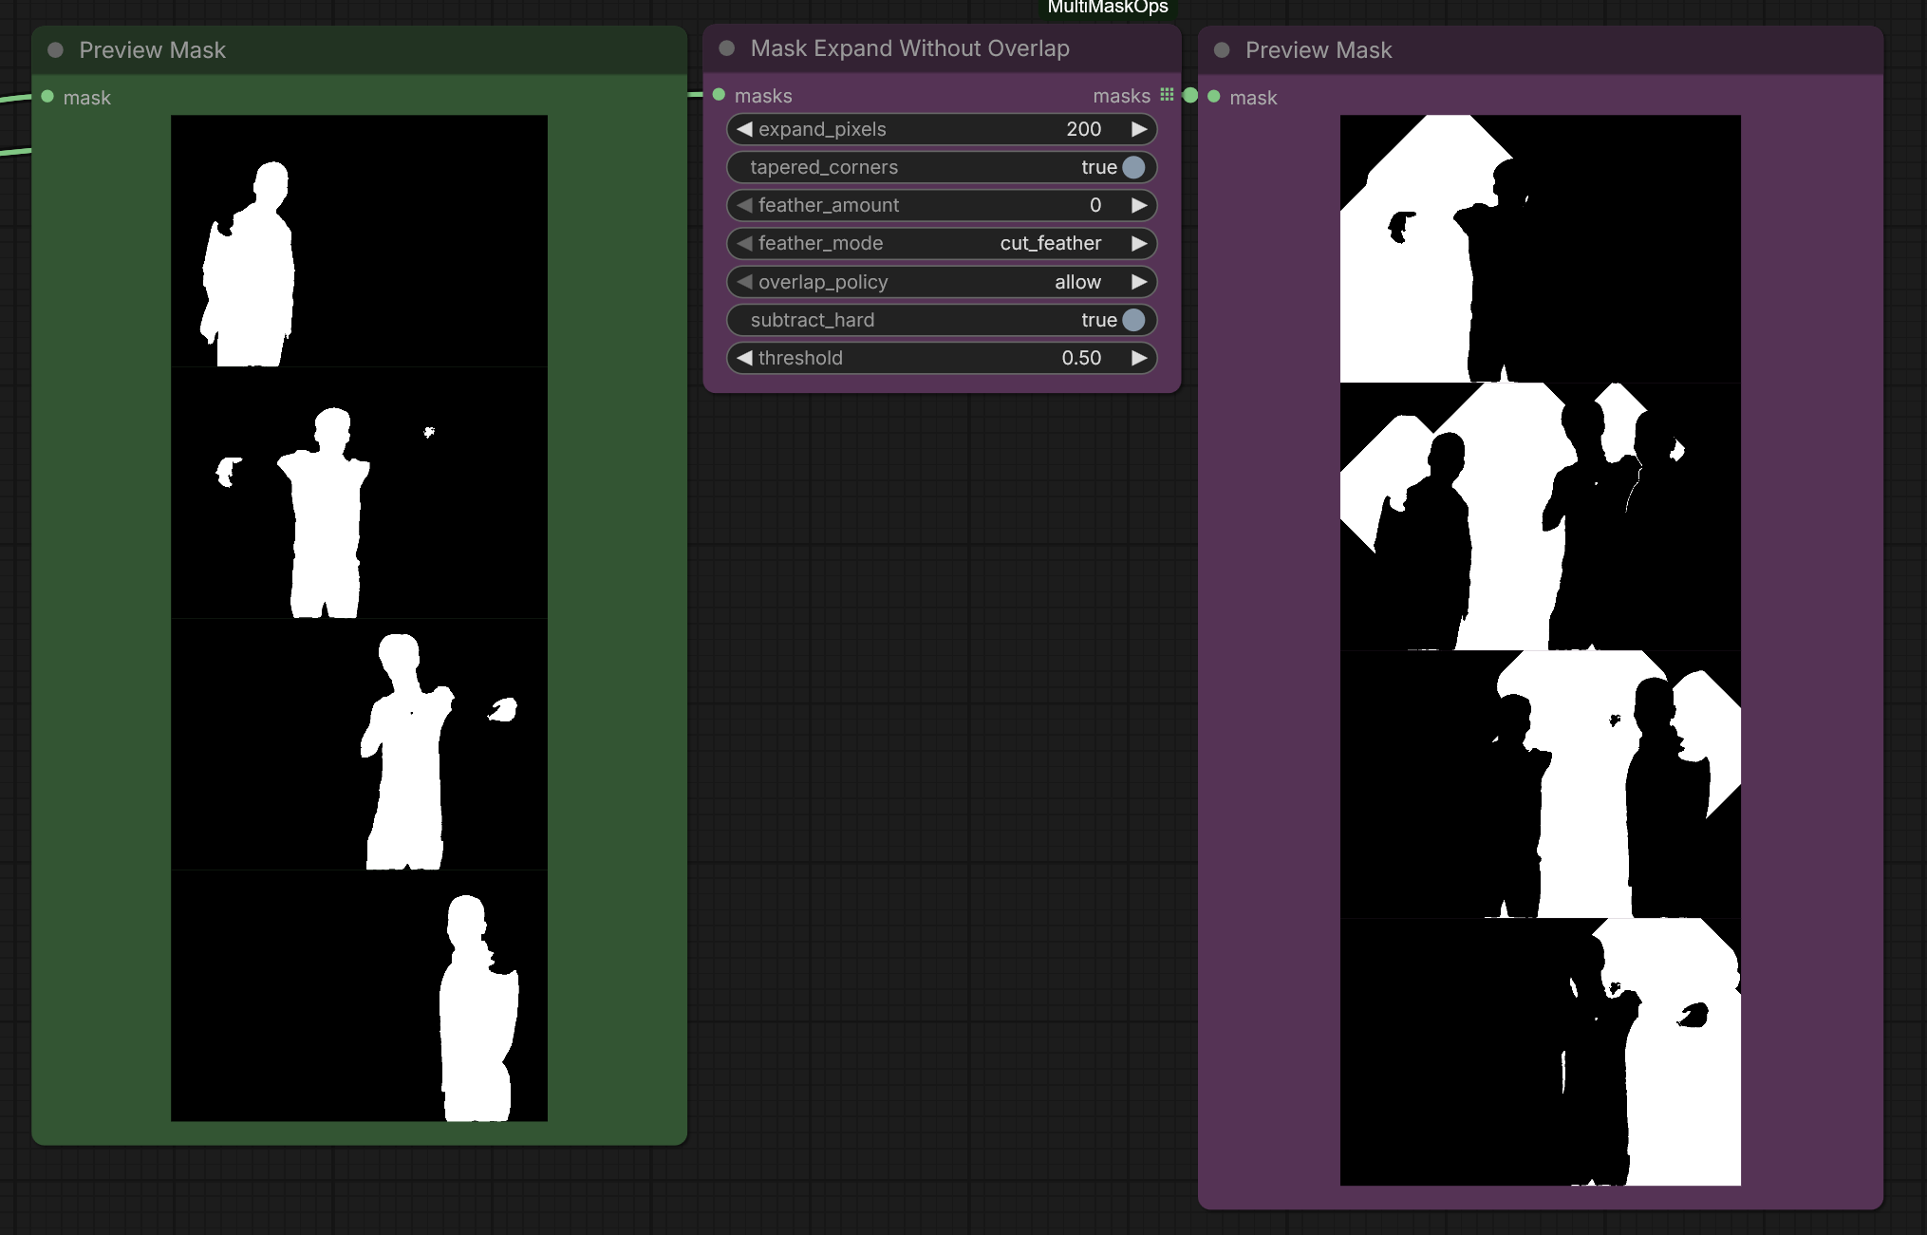Click the threshold value 0.50
Image resolution: width=1927 pixels, height=1235 pixels.
[1081, 358]
